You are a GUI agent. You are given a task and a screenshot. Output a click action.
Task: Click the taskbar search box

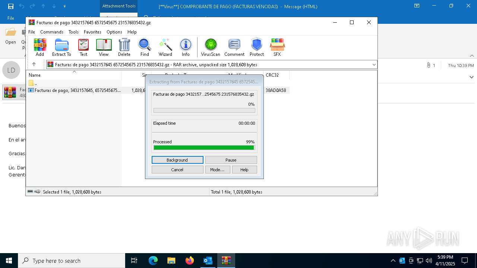click(72, 261)
